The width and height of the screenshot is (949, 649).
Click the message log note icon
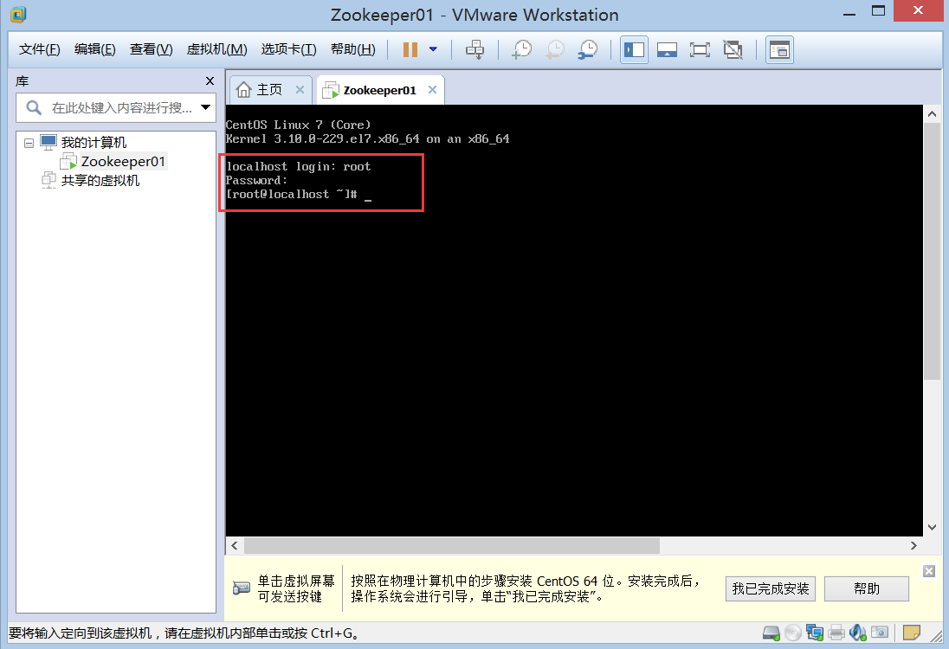tap(912, 633)
